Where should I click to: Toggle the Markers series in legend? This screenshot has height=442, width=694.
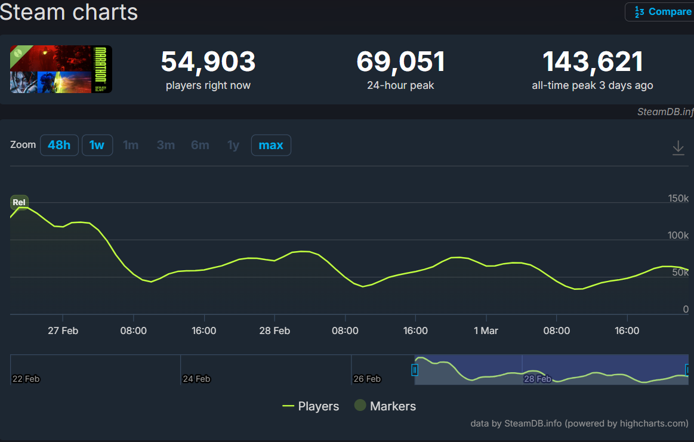pos(385,406)
